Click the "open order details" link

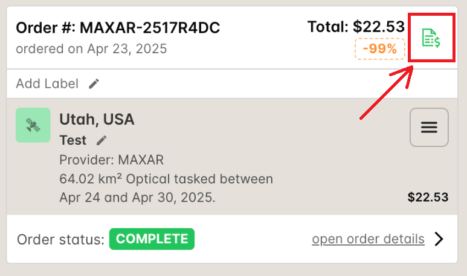368,239
